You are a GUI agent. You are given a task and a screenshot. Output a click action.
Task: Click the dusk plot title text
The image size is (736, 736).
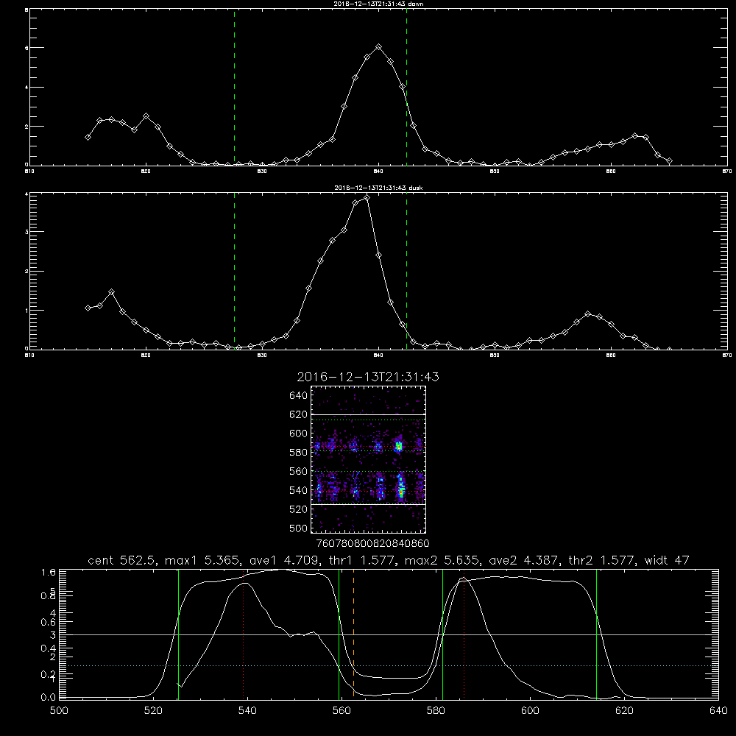point(378,188)
